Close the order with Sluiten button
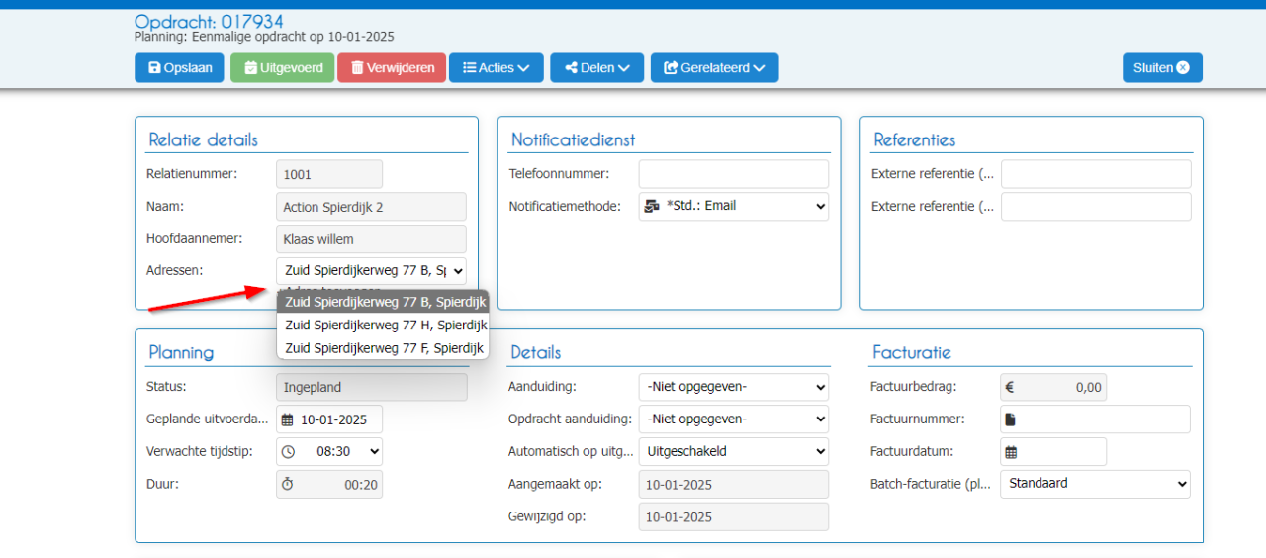Viewport: 1266px width, 558px height. (x=1162, y=68)
